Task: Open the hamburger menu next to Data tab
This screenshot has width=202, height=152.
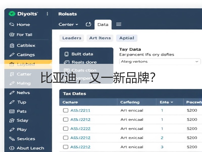Action: click(119, 24)
